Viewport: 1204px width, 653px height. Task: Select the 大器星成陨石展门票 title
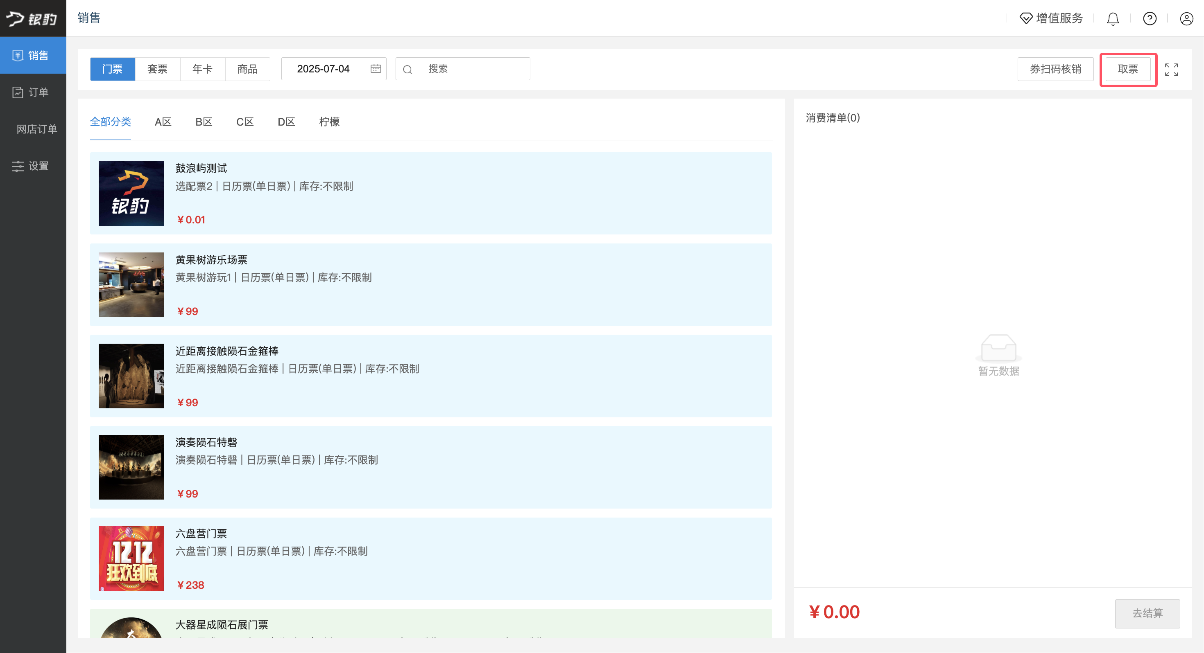(x=222, y=624)
